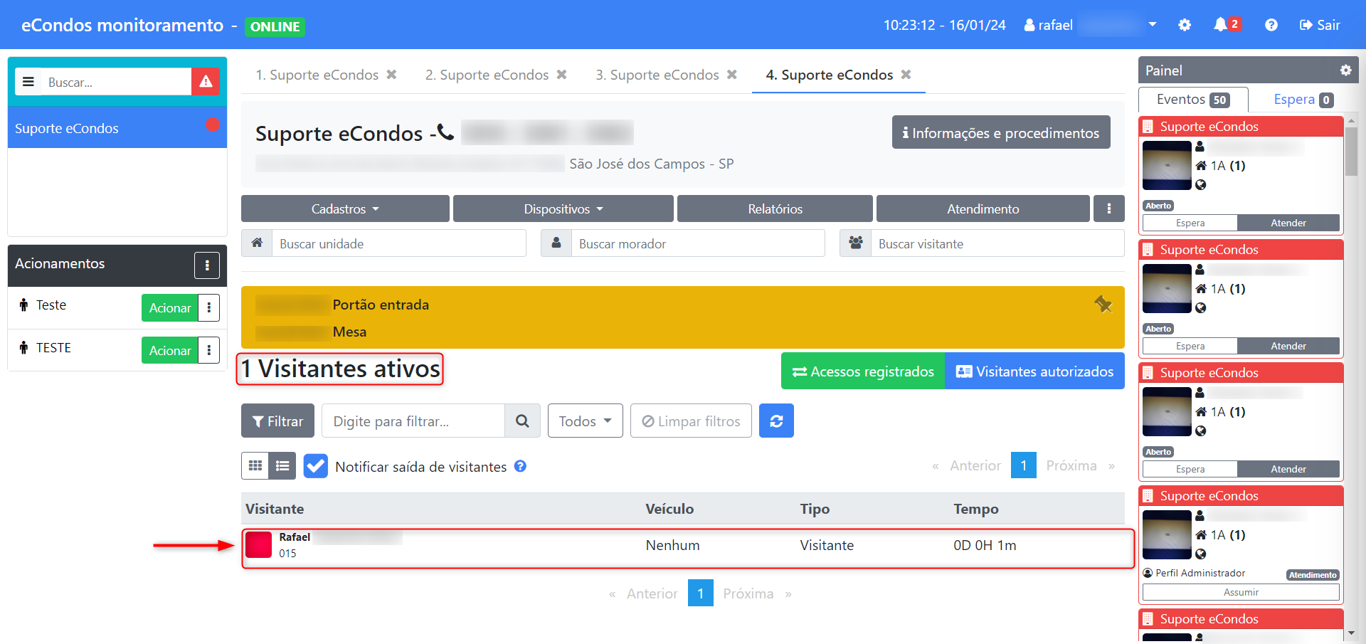Click Acionar for Teste

pyautogui.click(x=170, y=307)
